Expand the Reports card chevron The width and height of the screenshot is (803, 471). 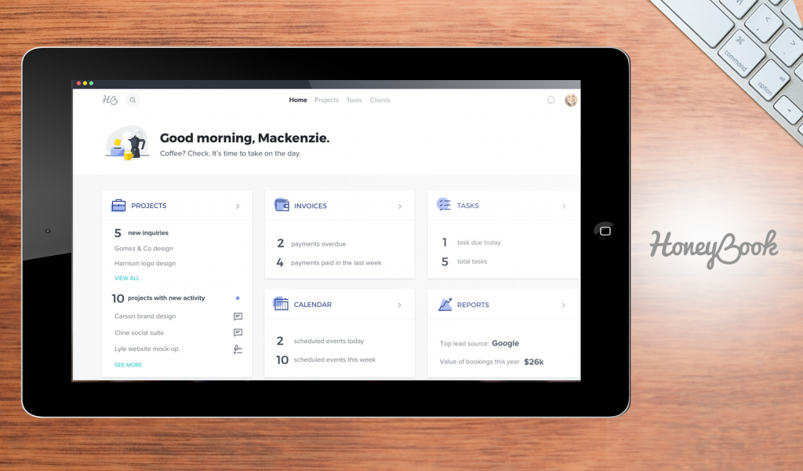coord(563,305)
